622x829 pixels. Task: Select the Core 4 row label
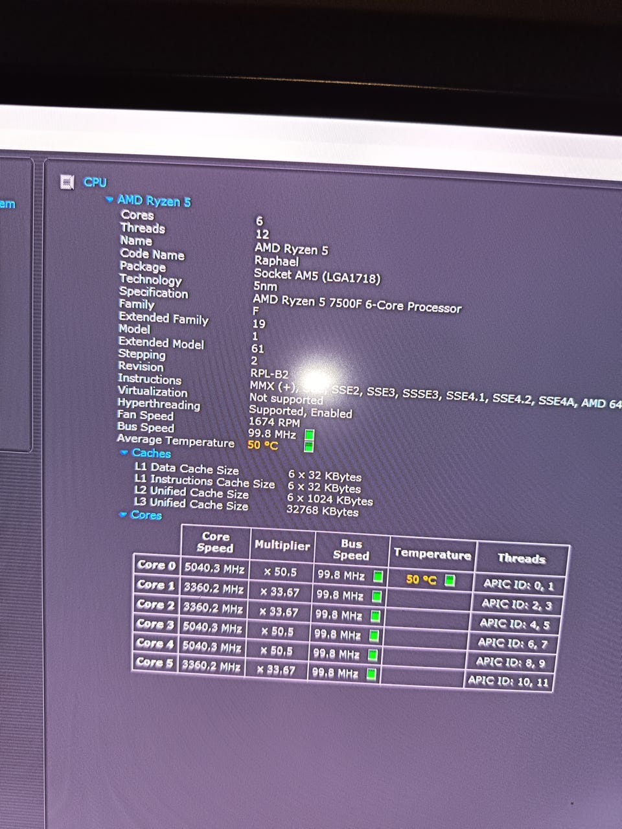[x=154, y=643]
